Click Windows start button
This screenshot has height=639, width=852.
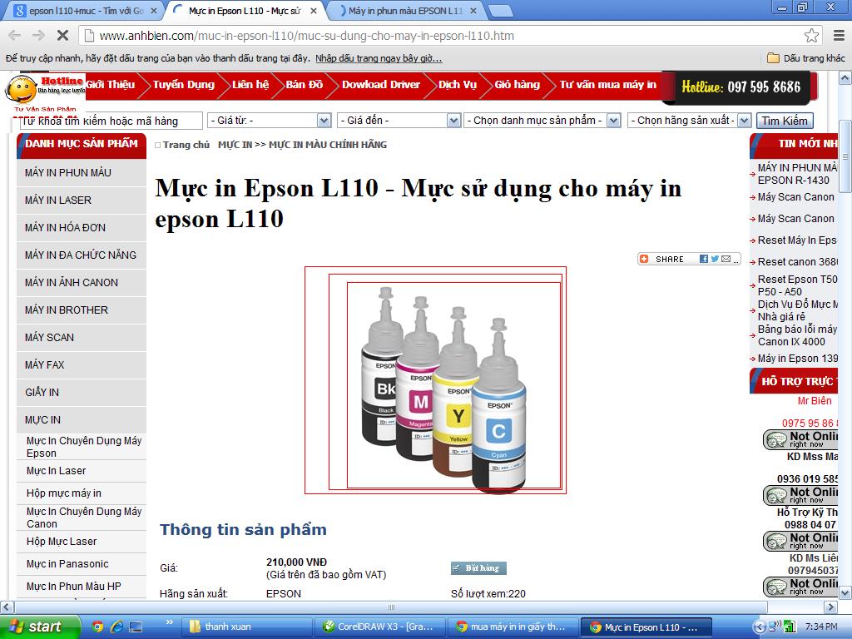tap(40, 627)
